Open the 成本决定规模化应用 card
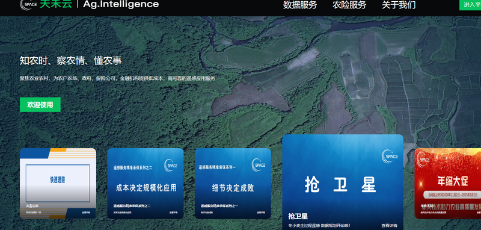The image size is (481, 230). 146,184
